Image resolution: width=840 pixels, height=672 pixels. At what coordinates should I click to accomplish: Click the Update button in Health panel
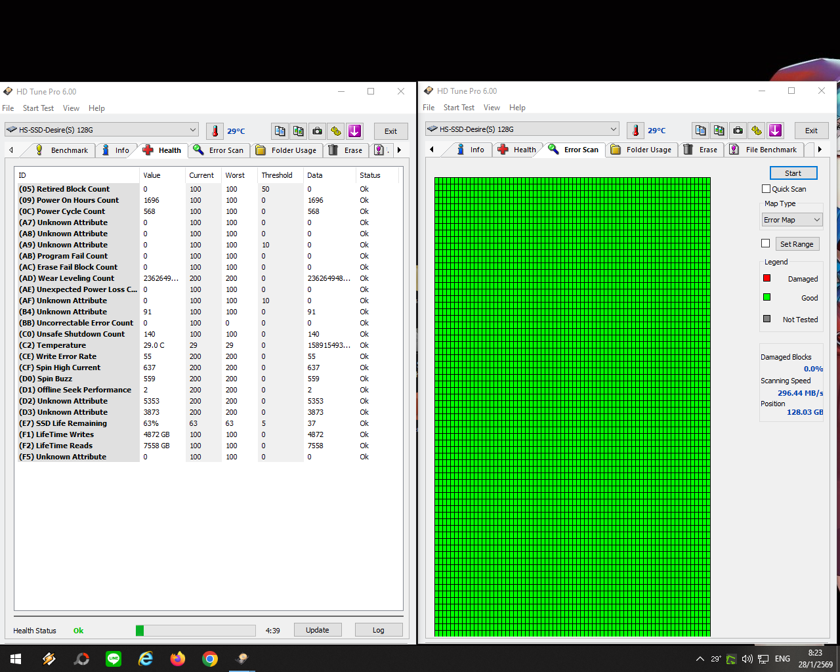tap(318, 630)
